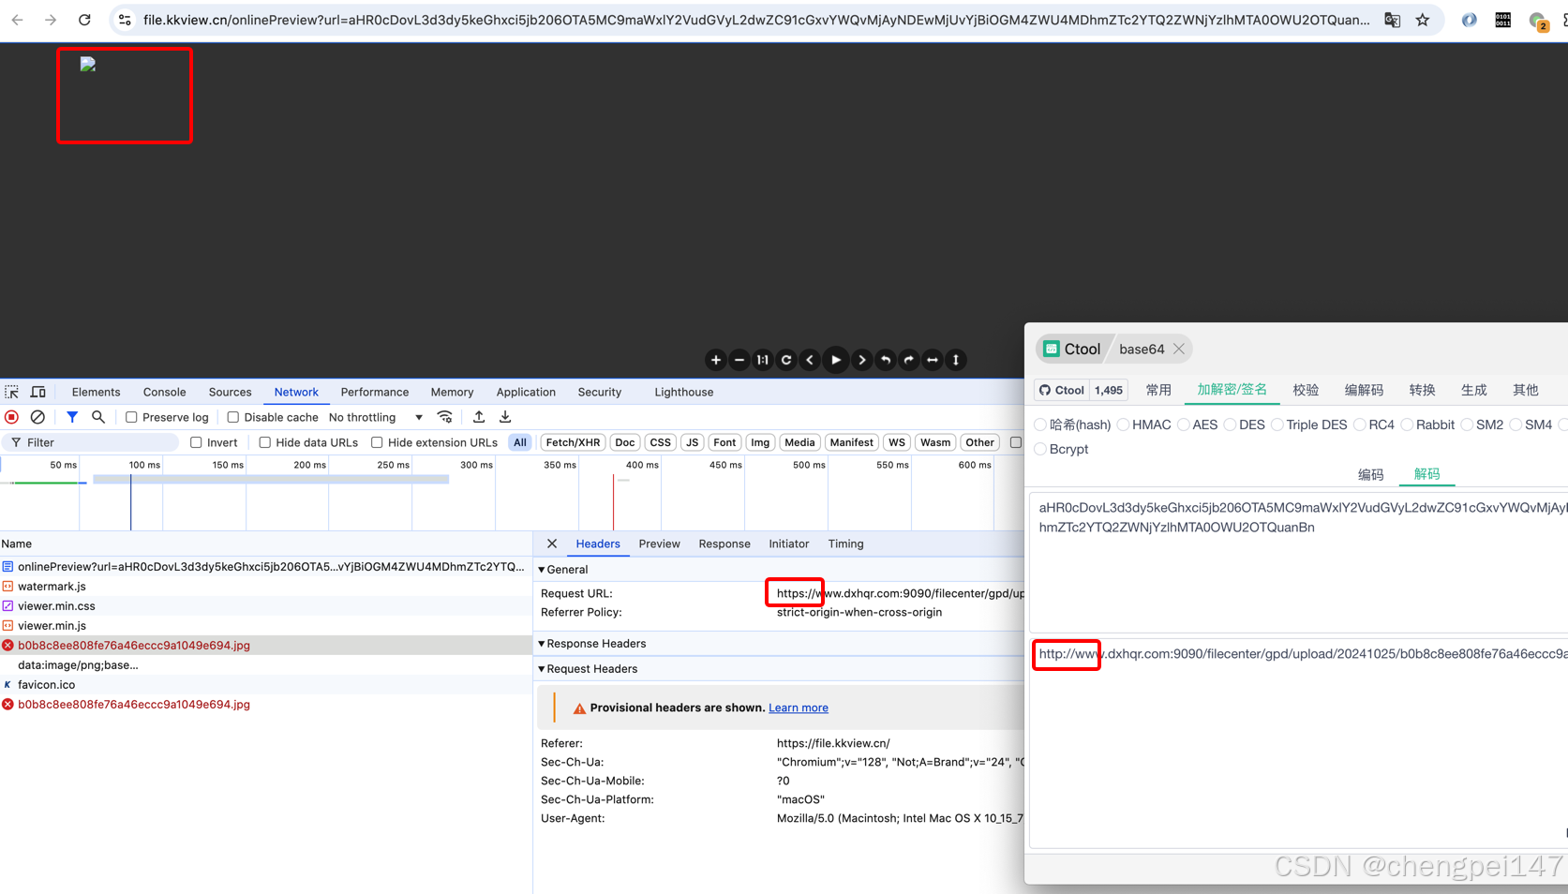The width and height of the screenshot is (1568, 894).
Task: Toggle the device emulation toolbar
Action: tap(37, 392)
